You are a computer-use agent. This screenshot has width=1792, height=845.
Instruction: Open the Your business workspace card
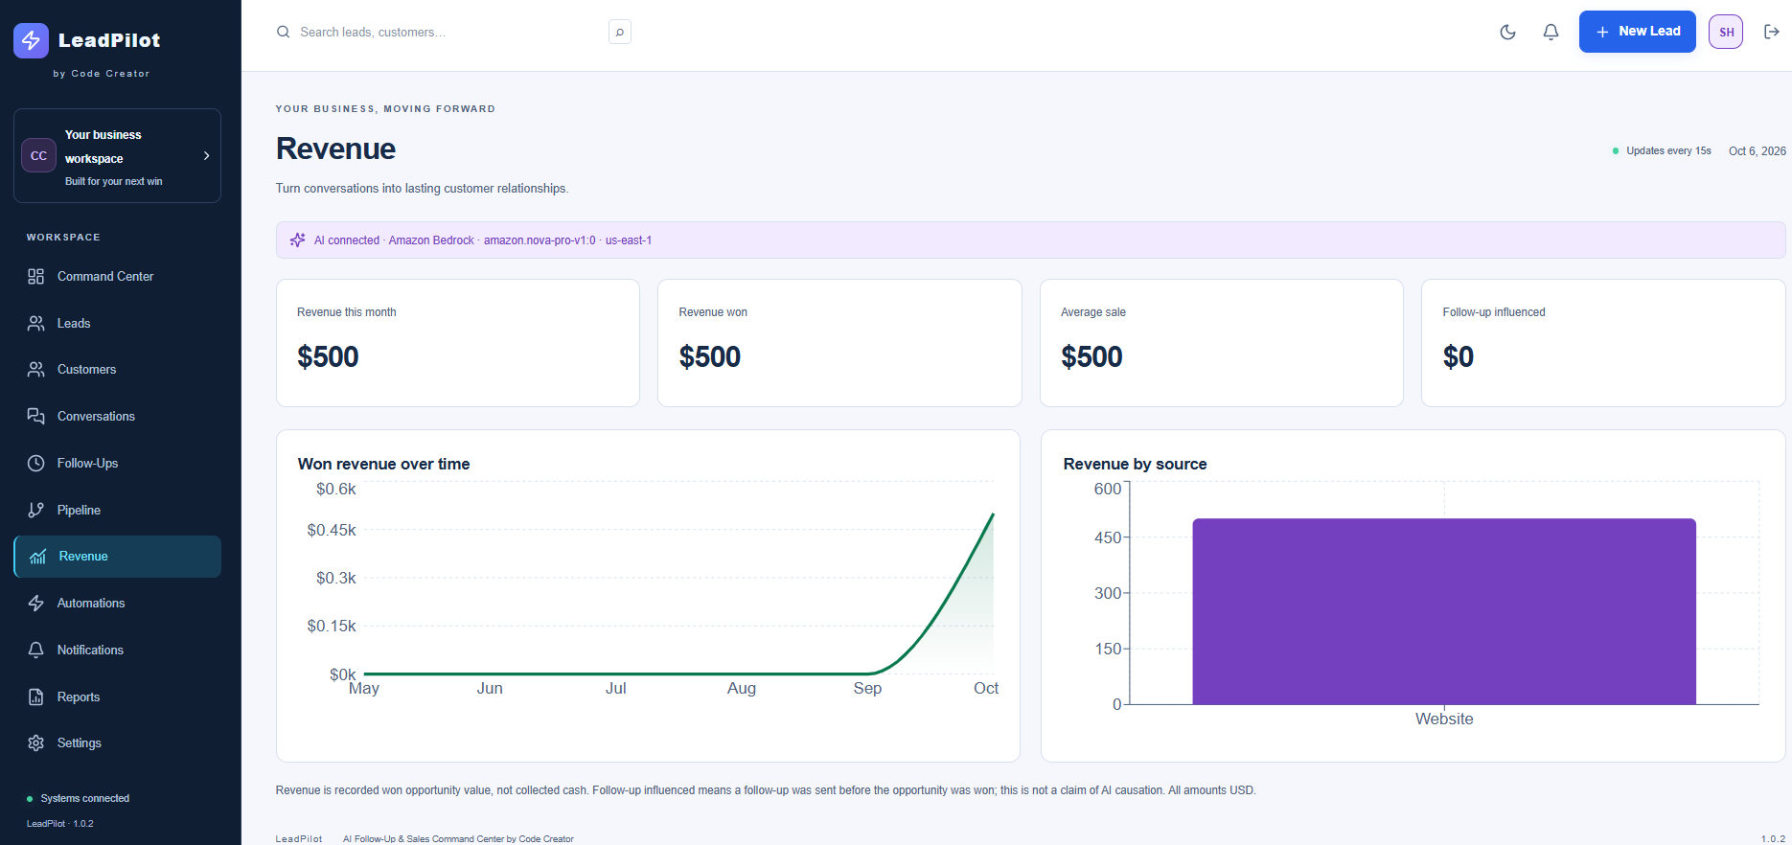tap(117, 156)
